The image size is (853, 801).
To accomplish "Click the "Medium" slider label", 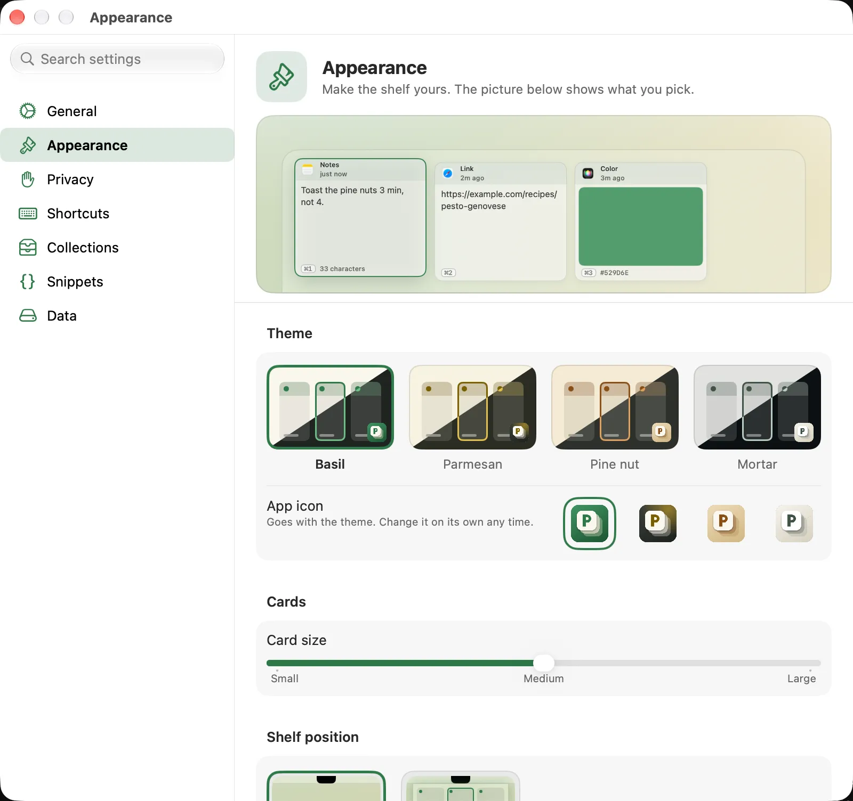I will (544, 679).
